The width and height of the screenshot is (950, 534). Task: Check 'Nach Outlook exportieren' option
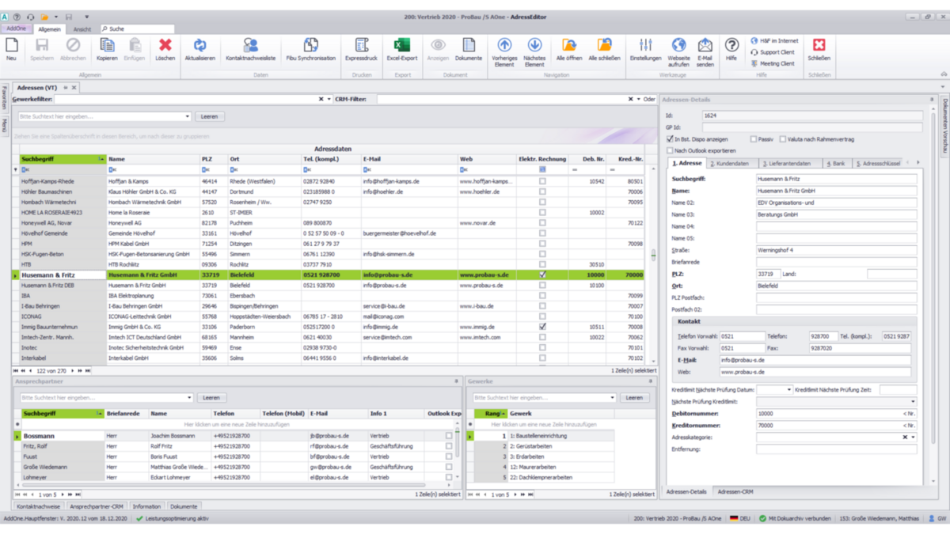pos(671,150)
